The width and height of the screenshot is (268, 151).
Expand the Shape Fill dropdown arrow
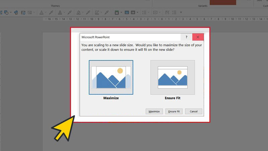point(83,12)
